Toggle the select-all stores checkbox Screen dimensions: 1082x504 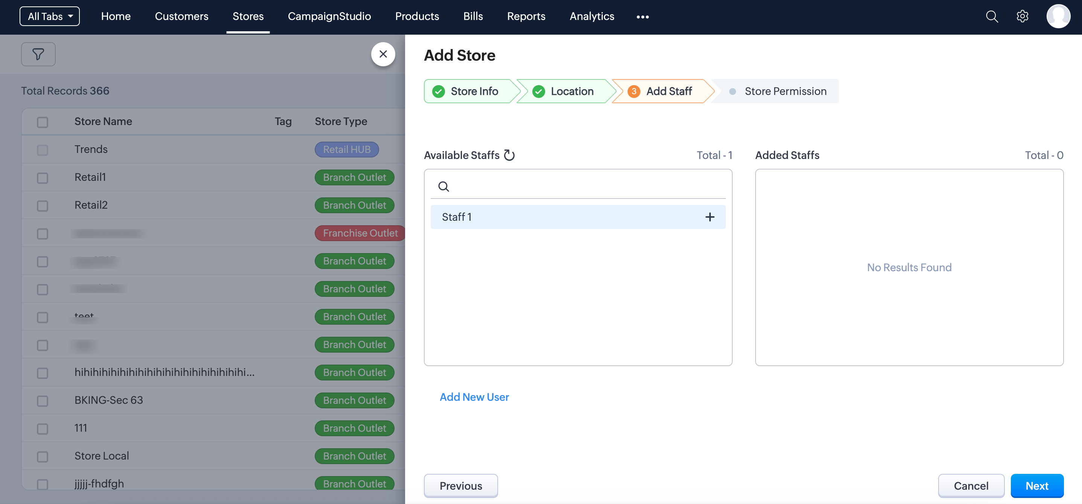[x=43, y=122]
